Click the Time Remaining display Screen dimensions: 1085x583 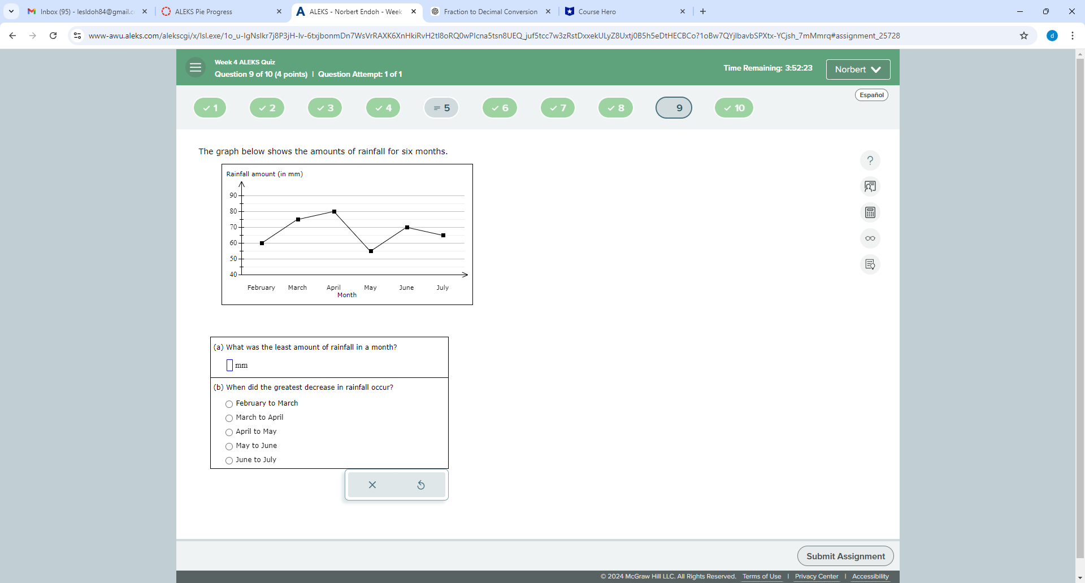[x=768, y=68]
